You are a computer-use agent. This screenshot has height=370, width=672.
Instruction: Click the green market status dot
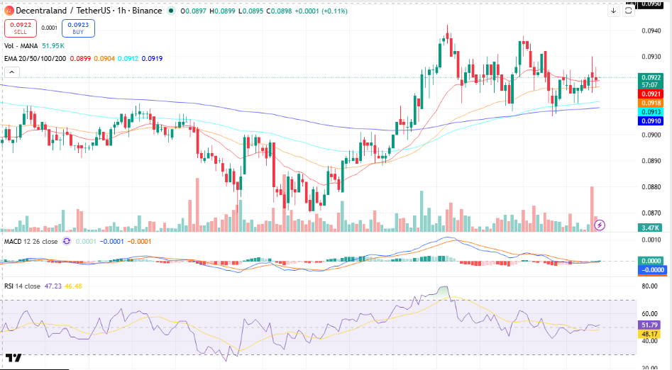[x=171, y=11]
